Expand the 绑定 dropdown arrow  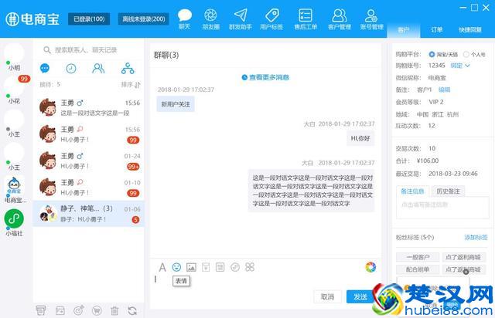tap(468, 66)
